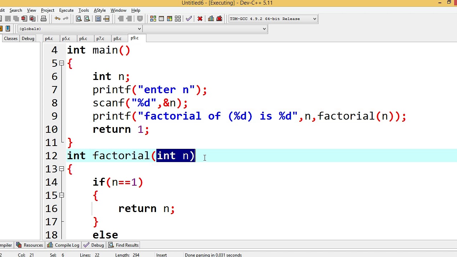Image resolution: width=457 pixels, height=257 pixels.
Task: Click the Close All files icon
Action: [32, 19]
